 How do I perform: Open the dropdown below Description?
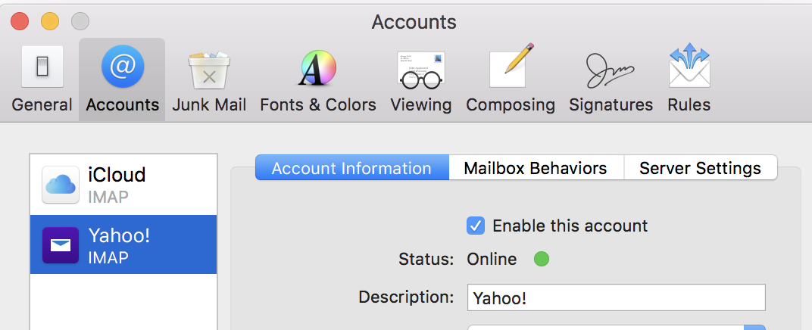754,327
